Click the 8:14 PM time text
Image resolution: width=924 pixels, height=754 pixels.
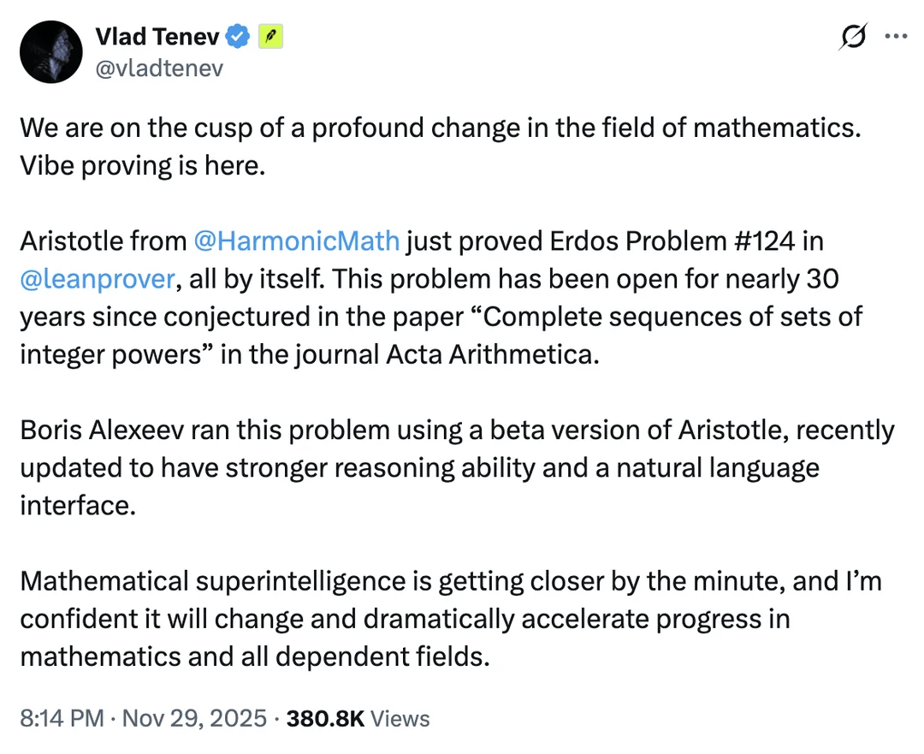(x=59, y=719)
